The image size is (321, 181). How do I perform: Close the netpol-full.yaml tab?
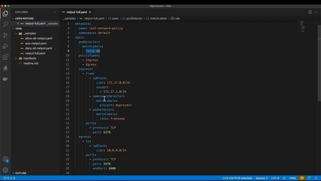90,12
